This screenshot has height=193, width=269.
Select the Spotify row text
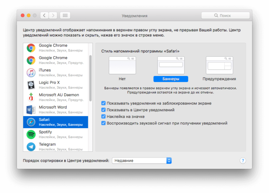pos(61,134)
